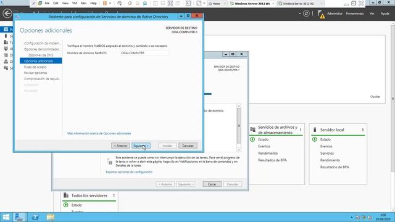Open the notifications flag with warning
This screenshot has width=395, height=222.
click(x=321, y=14)
